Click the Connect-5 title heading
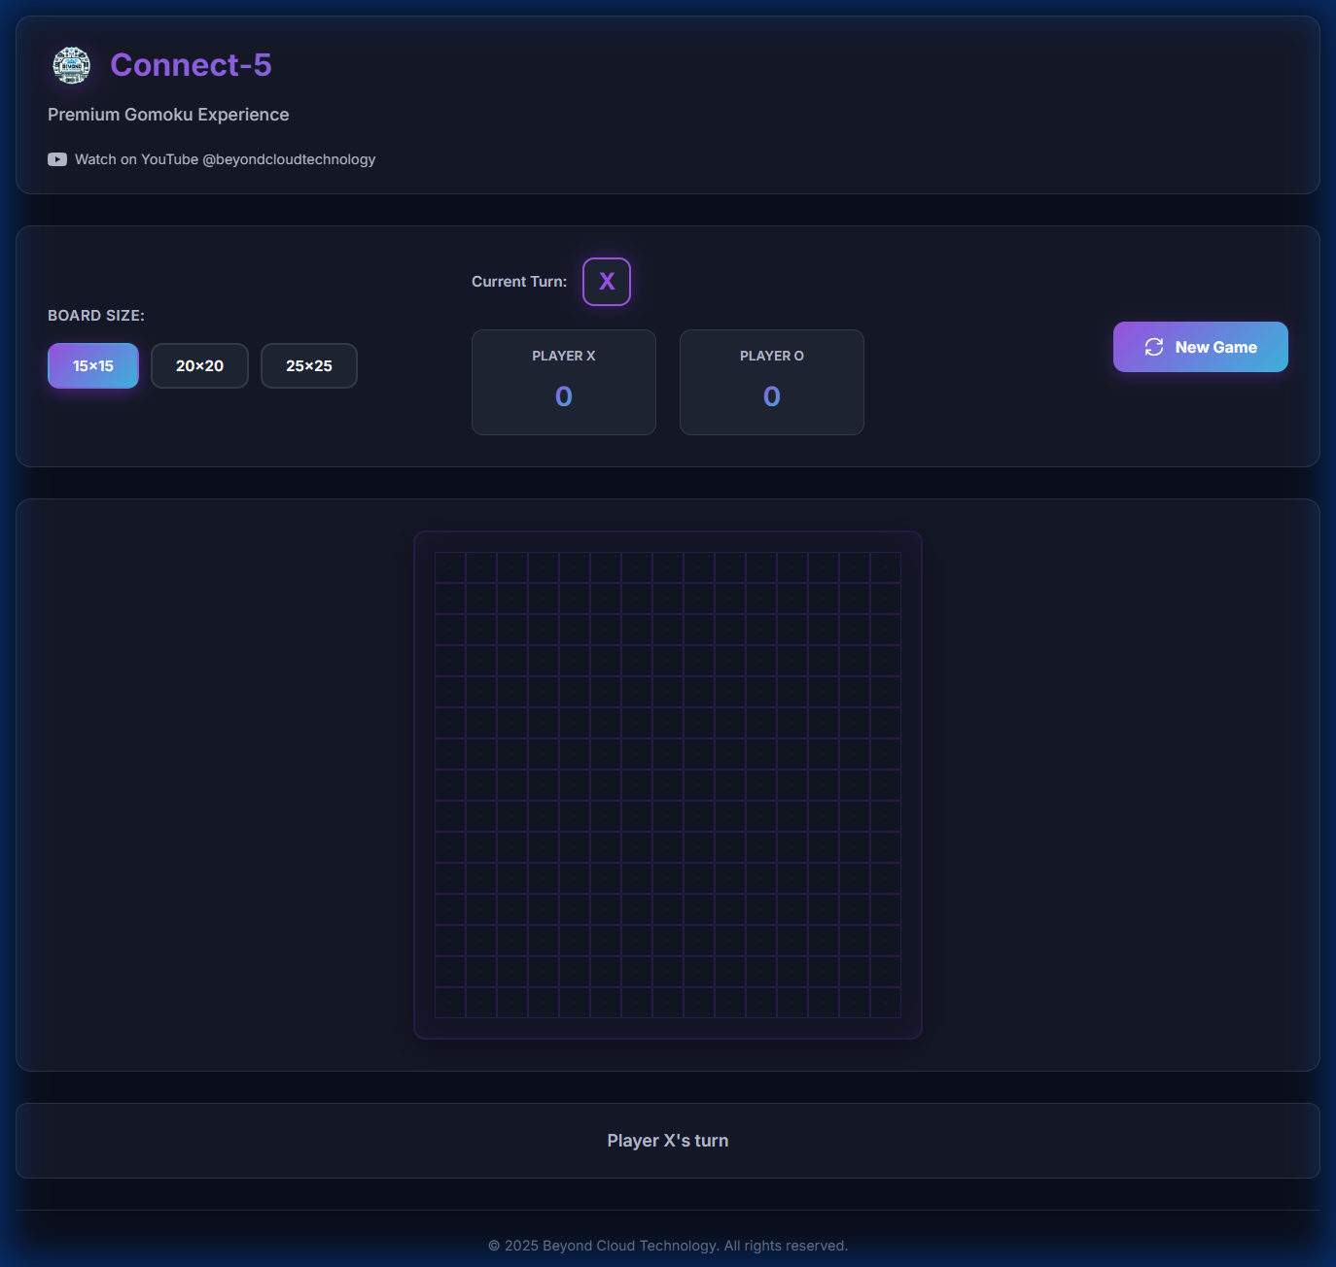The height and width of the screenshot is (1267, 1336). (191, 65)
